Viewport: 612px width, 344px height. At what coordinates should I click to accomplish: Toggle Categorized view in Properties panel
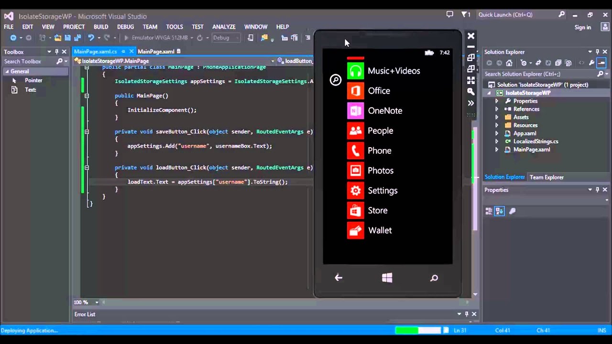[x=489, y=211]
